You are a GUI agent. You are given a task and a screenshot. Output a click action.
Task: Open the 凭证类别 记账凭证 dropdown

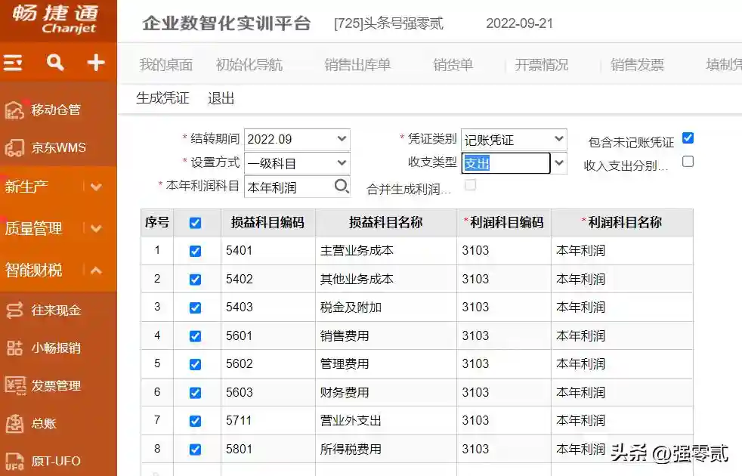click(x=558, y=139)
